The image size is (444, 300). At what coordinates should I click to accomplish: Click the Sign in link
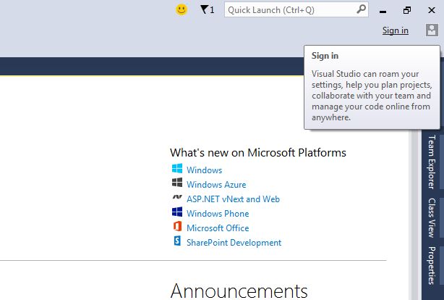pyautogui.click(x=396, y=30)
